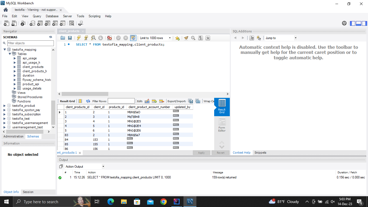Insert a new row in the result grid
The image size is (368, 207).
(x=154, y=101)
